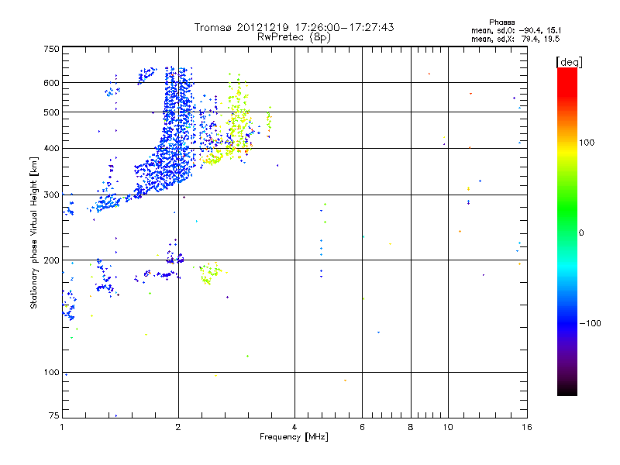The image size is (620, 465).
Task: Click the rainbow phase colorbar
Action: (567, 231)
